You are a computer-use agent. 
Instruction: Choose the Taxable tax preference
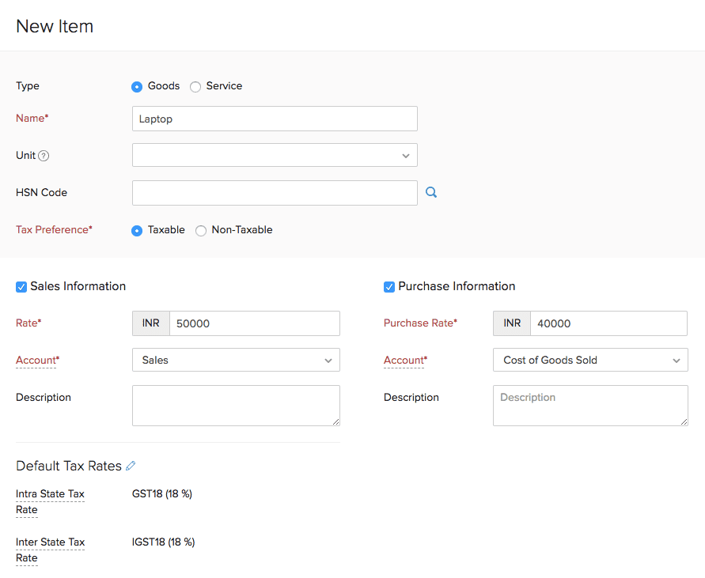[x=137, y=230]
